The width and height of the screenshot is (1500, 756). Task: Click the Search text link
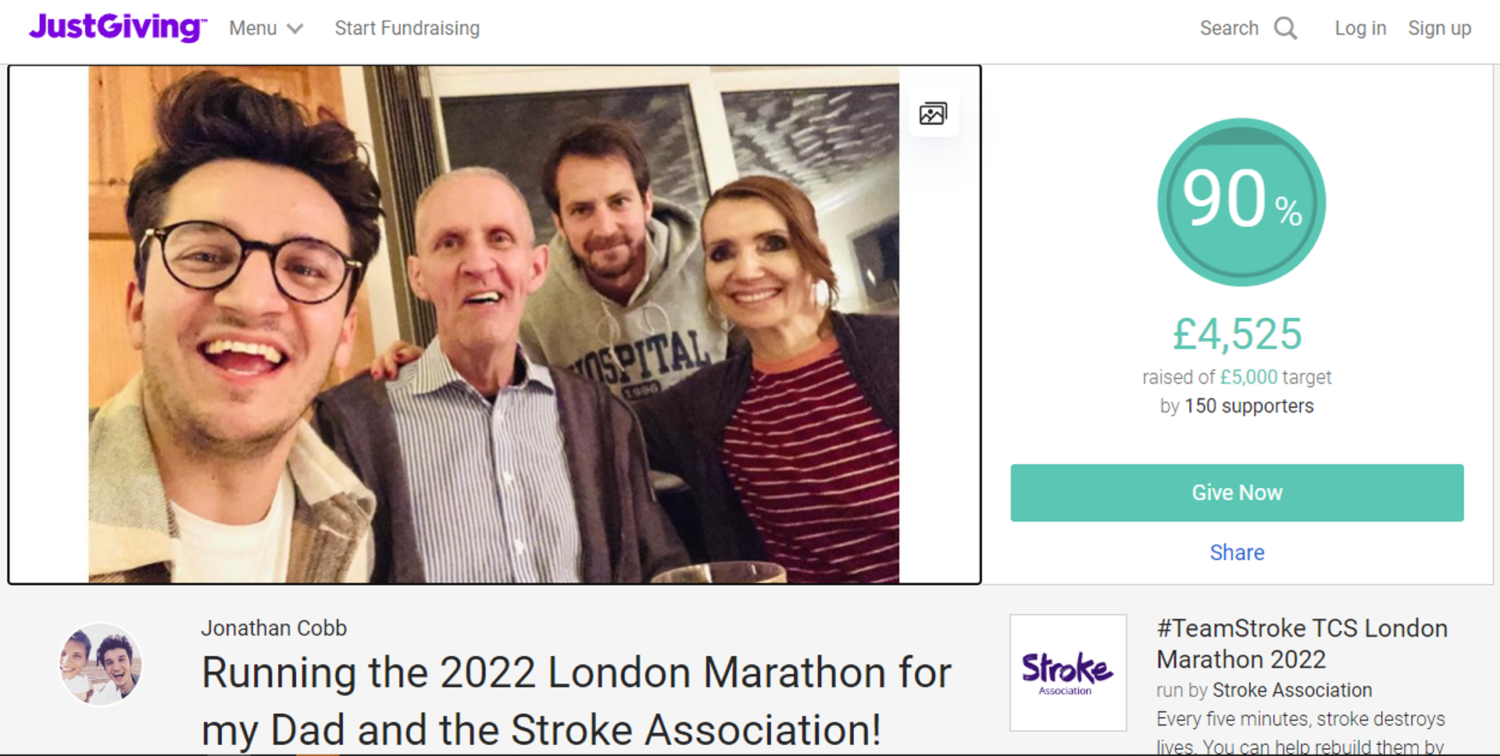pyautogui.click(x=1229, y=29)
